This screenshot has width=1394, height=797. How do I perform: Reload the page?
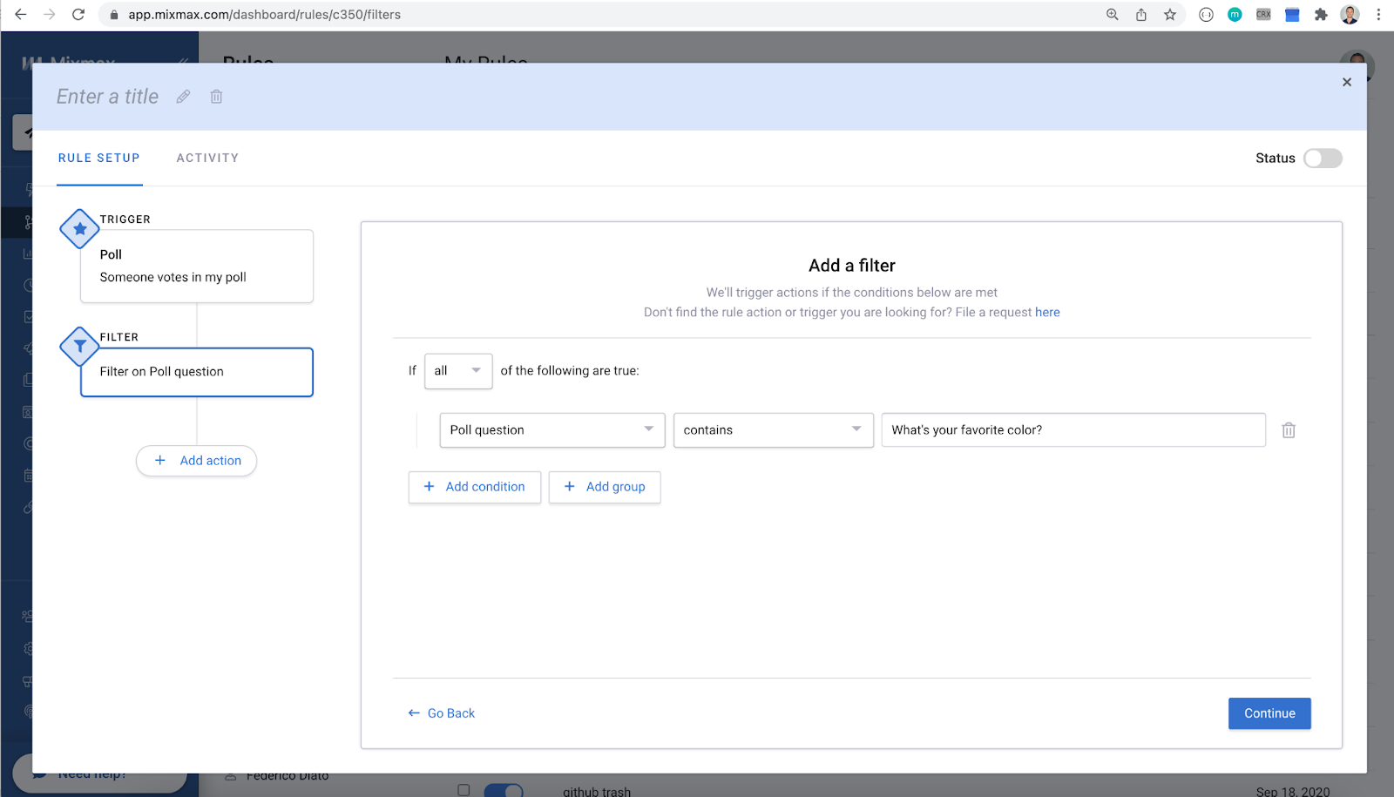pos(78,15)
